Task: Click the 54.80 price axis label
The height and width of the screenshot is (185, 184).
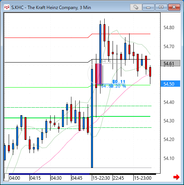Action: pos(169,28)
